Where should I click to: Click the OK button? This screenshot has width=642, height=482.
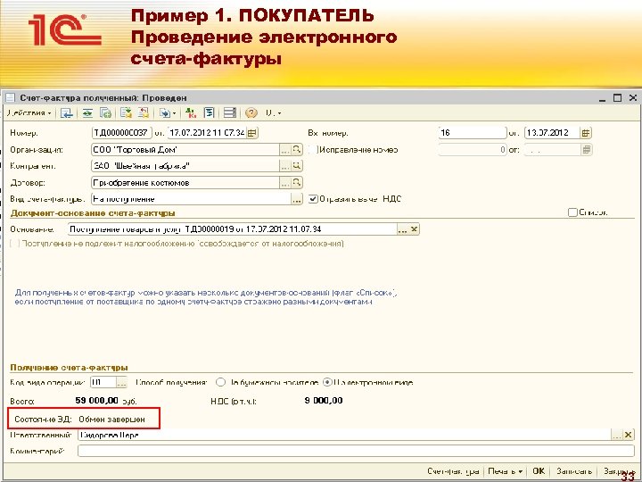coord(539,471)
